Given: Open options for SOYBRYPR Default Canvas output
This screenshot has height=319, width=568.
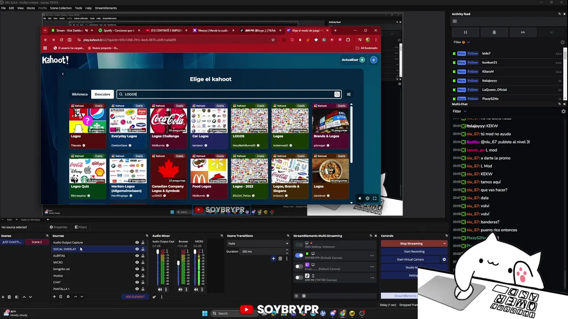Looking at the screenshot, I should [x=372, y=255].
